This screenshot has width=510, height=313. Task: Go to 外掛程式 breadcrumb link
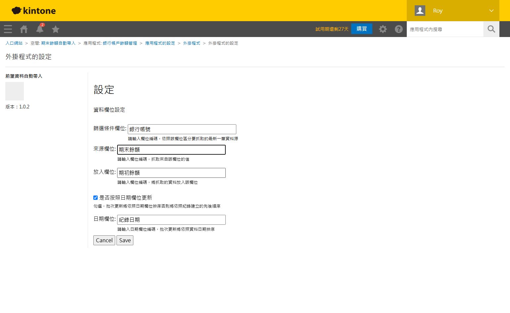pyautogui.click(x=192, y=43)
